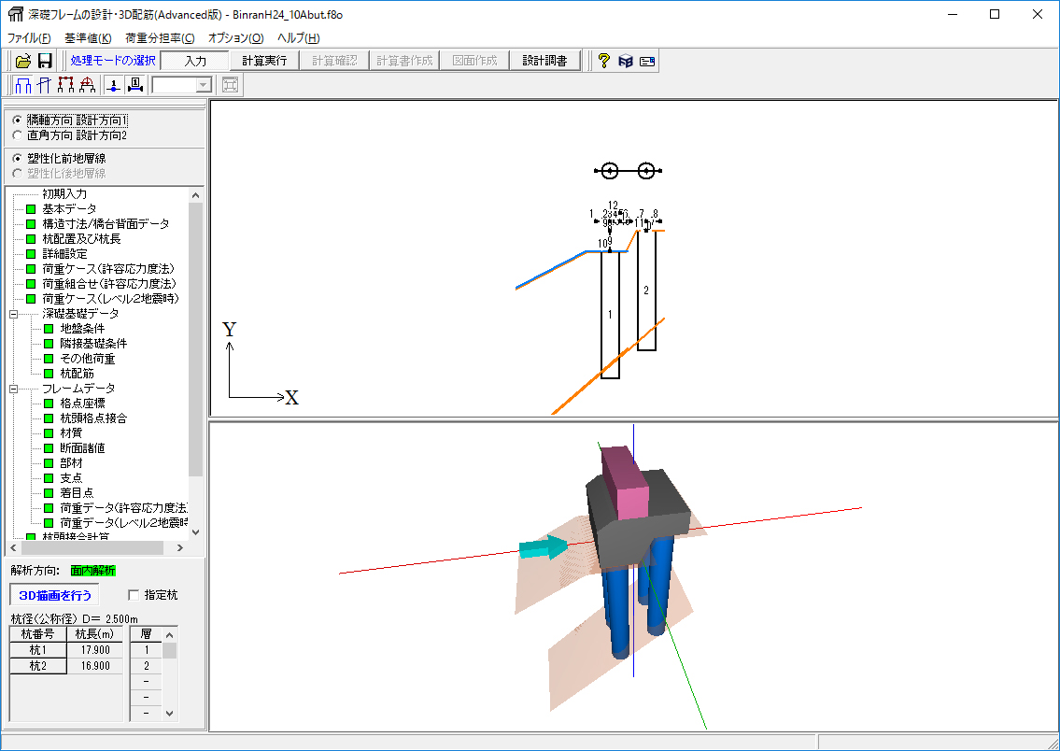This screenshot has height=751, width=1060.
Task: Select the 塑性化前地層線 radio button
Action: click(x=17, y=159)
